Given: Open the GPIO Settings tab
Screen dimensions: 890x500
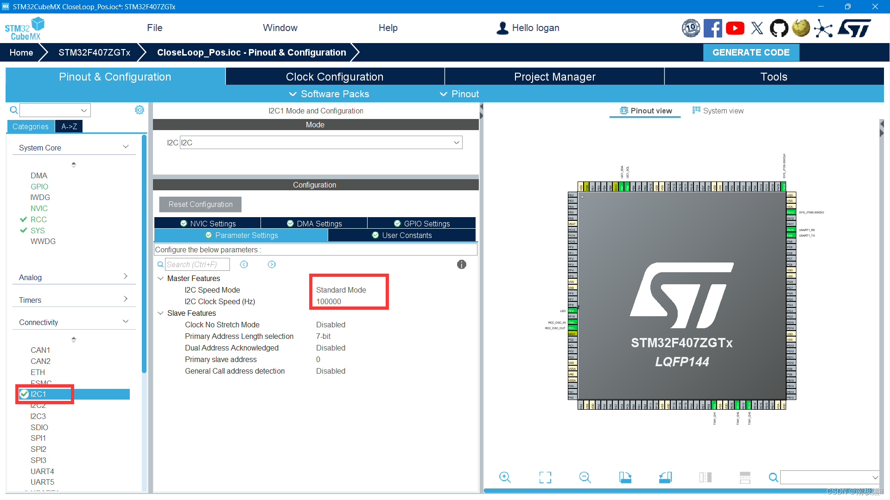Looking at the screenshot, I should 421,224.
